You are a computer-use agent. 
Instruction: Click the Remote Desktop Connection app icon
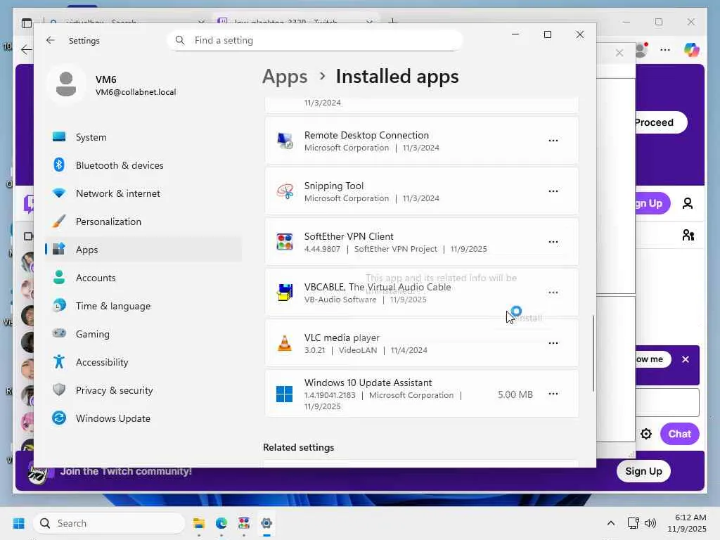coord(285,141)
